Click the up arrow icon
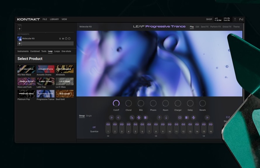This screenshot has width=260, height=168. (x=159, y=117)
